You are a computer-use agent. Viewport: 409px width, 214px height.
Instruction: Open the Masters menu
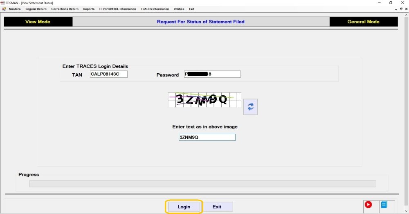coord(15,9)
